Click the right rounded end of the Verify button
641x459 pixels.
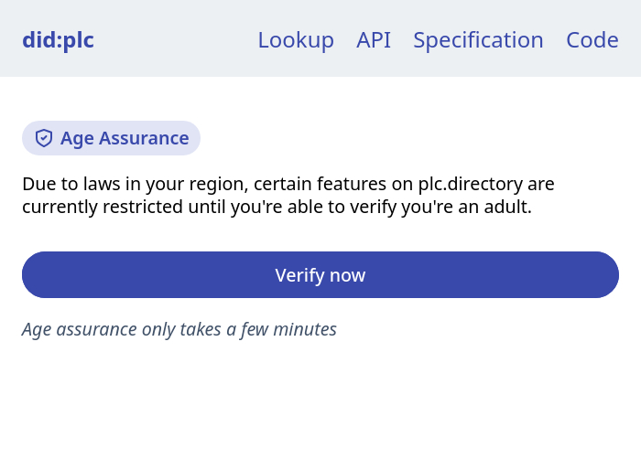click(x=604, y=275)
